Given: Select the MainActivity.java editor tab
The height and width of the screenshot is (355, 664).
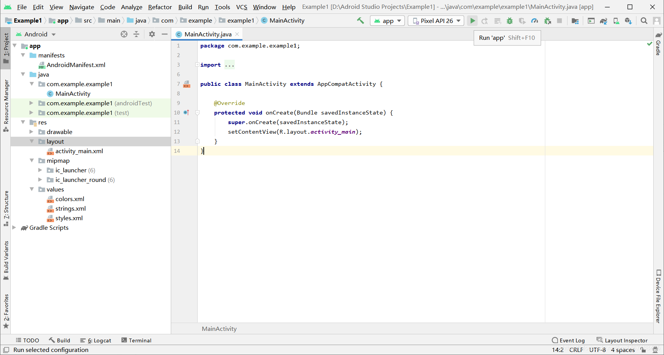Looking at the screenshot, I should (208, 34).
